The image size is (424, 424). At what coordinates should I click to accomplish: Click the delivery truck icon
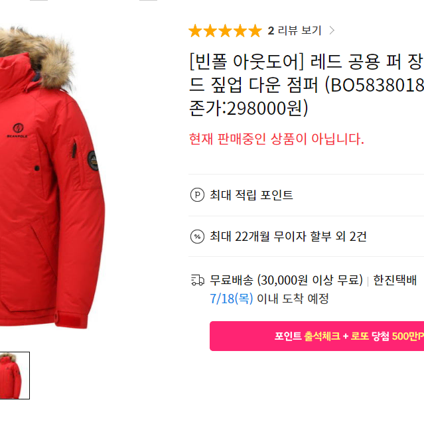[197, 280]
